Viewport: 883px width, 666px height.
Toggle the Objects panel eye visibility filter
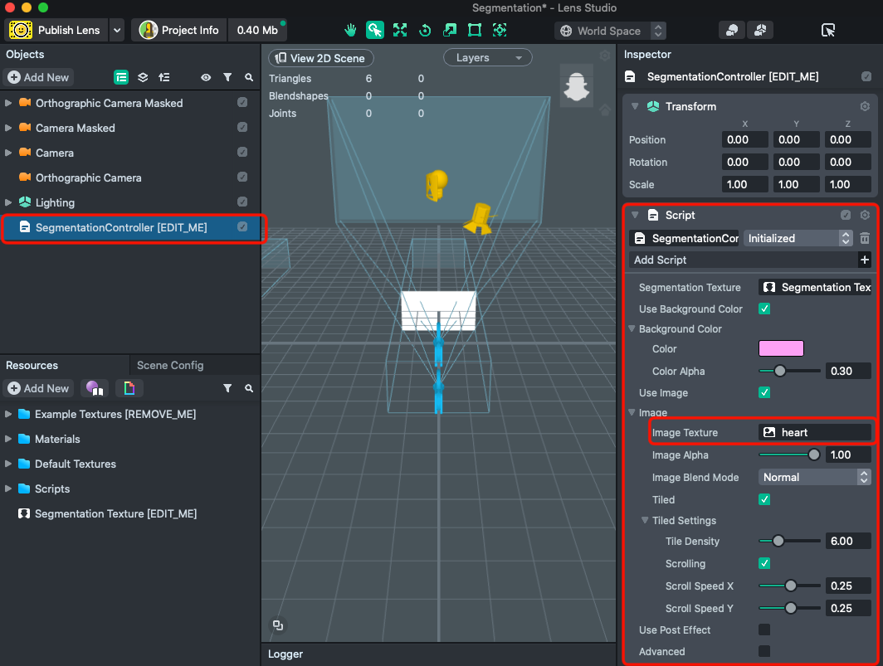click(x=206, y=77)
